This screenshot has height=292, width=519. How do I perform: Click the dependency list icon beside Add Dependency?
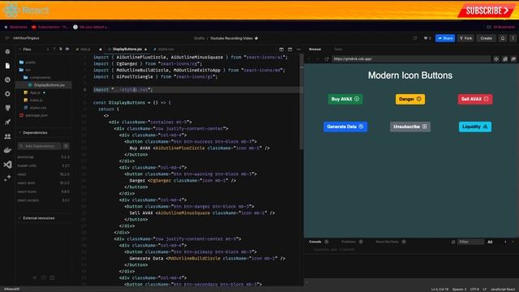66,146
